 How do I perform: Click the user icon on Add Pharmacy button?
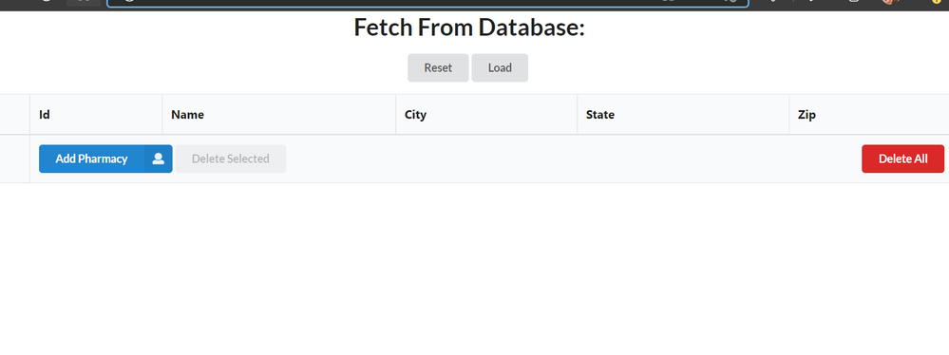pos(158,159)
